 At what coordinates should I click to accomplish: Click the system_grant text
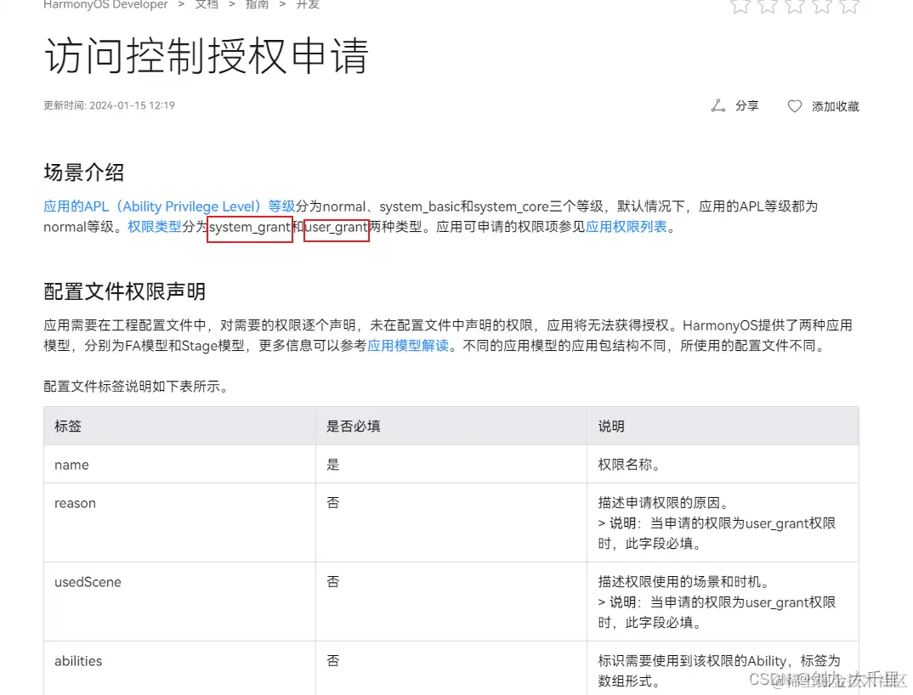point(250,227)
